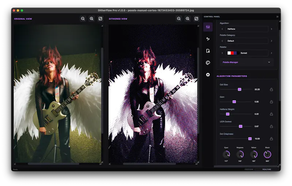The image size is (292, 186).
Task: Zoom out the Original View
Action: click(x=83, y=19)
